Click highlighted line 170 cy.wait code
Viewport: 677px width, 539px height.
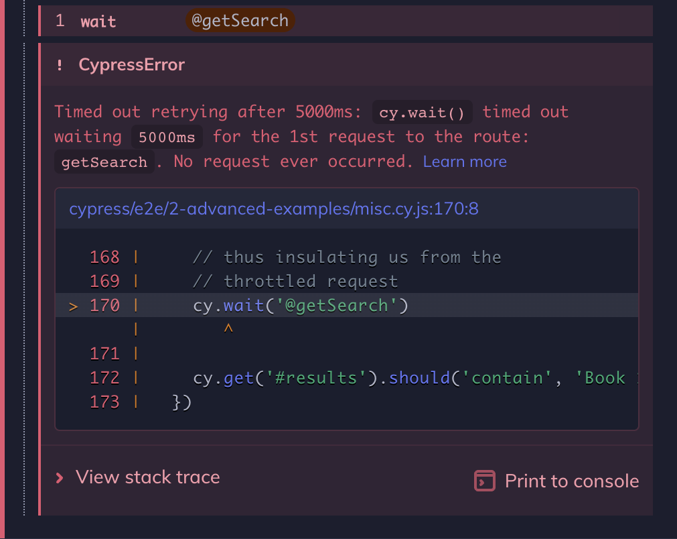tap(300, 306)
